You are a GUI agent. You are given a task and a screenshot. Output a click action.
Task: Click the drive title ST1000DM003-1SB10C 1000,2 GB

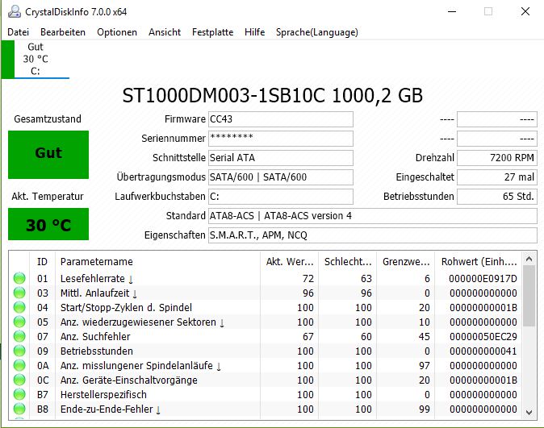272,95
